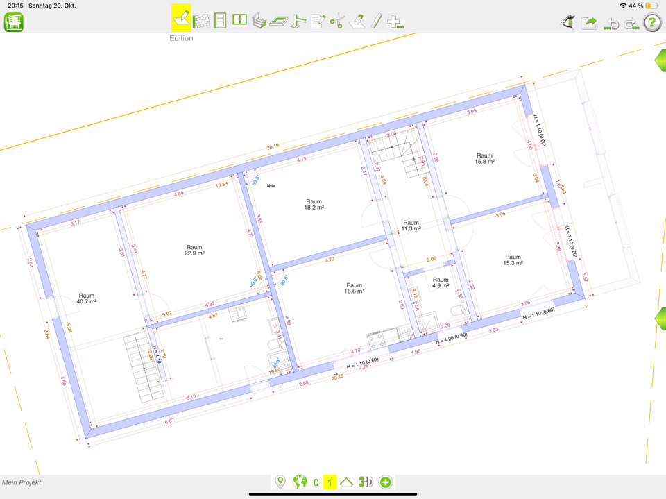The width and height of the screenshot is (666, 499).
Task: Select the window tool in toolbar
Action: 239,21
